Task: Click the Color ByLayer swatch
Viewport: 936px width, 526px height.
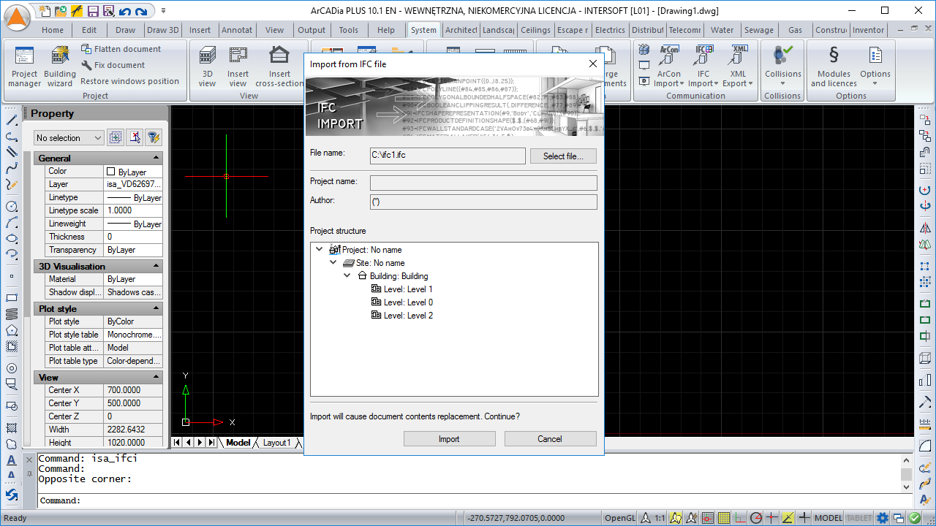Action: click(x=111, y=172)
